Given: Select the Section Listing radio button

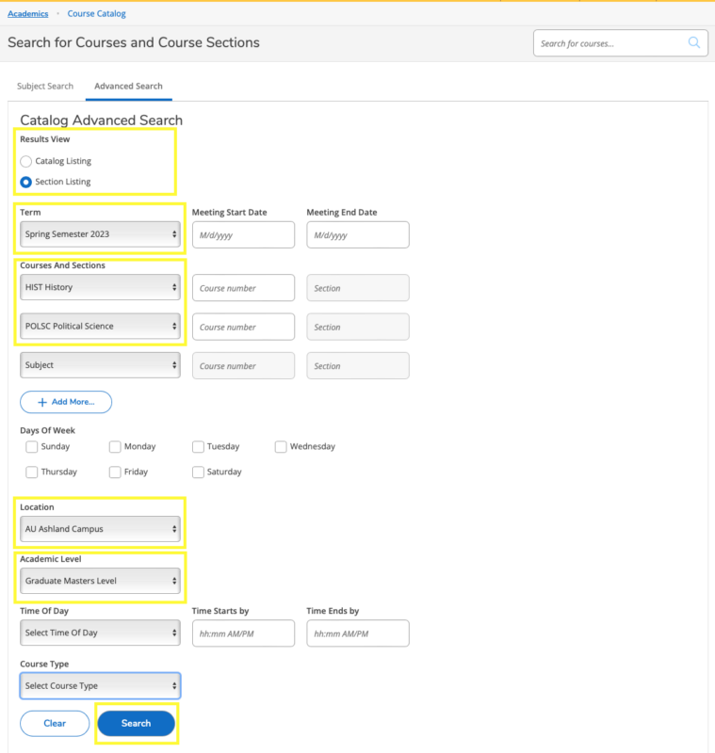Looking at the screenshot, I should click(x=26, y=182).
